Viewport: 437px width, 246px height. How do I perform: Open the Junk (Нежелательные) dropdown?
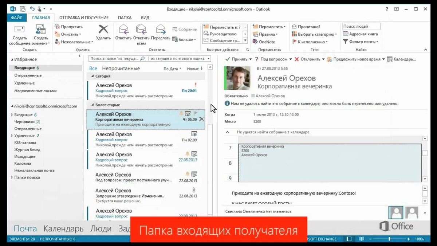[x=74, y=42]
